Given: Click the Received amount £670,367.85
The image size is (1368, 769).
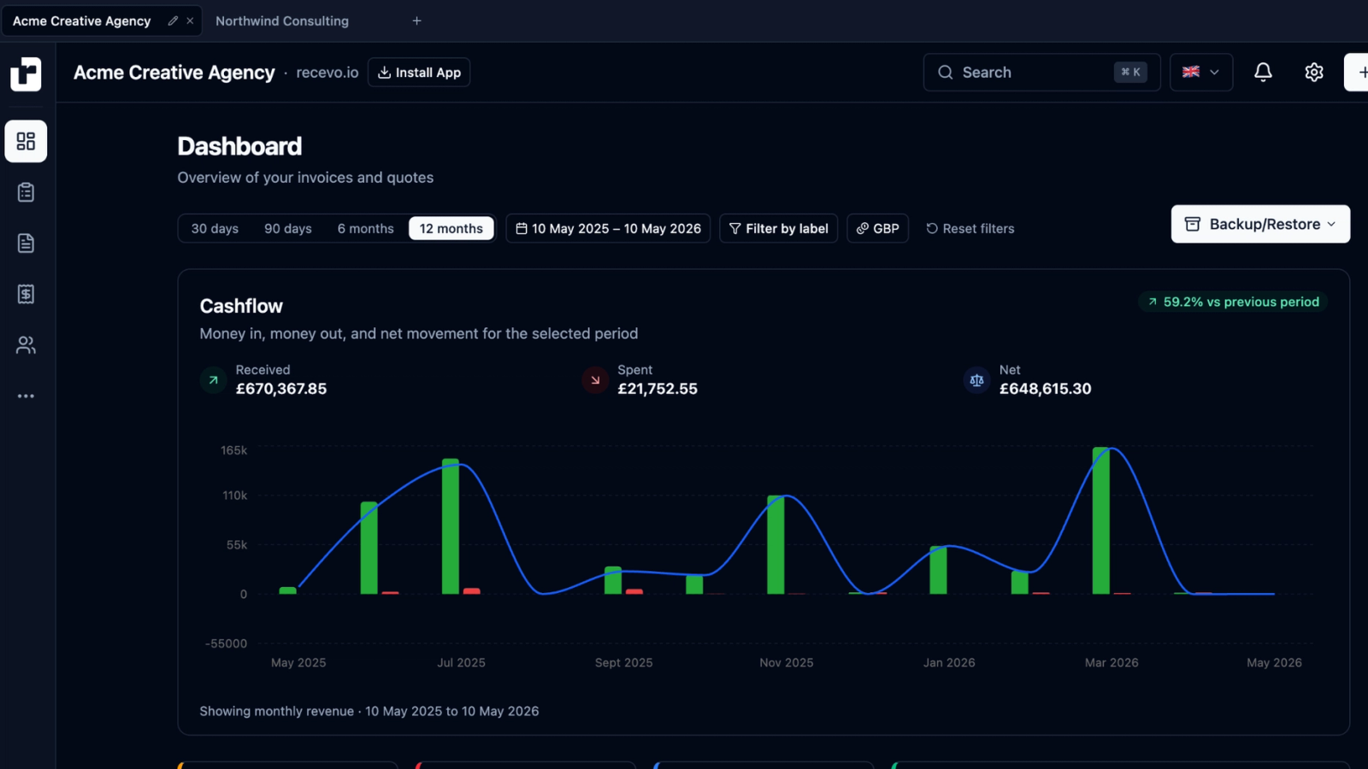Looking at the screenshot, I should (x=281, y=389).
